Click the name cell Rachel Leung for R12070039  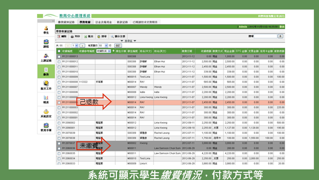162,133
